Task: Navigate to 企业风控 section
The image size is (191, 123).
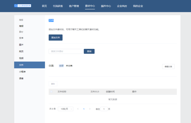Action: click(x=122, y=6)
